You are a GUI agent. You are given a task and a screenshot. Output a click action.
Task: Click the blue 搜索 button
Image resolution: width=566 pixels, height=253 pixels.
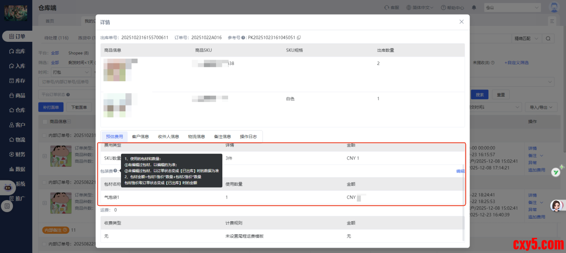(479, 94)
